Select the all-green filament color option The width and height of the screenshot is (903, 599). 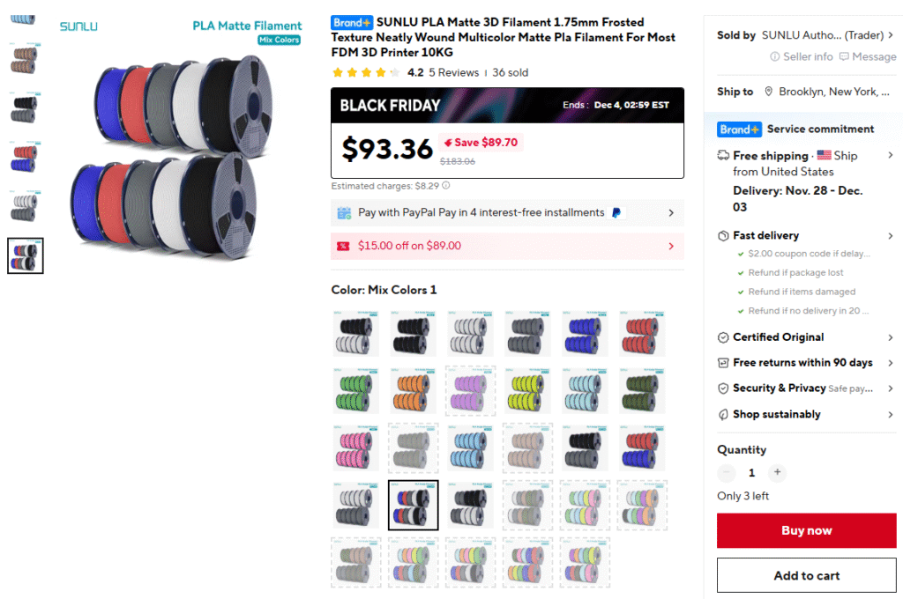click(356, 391)
